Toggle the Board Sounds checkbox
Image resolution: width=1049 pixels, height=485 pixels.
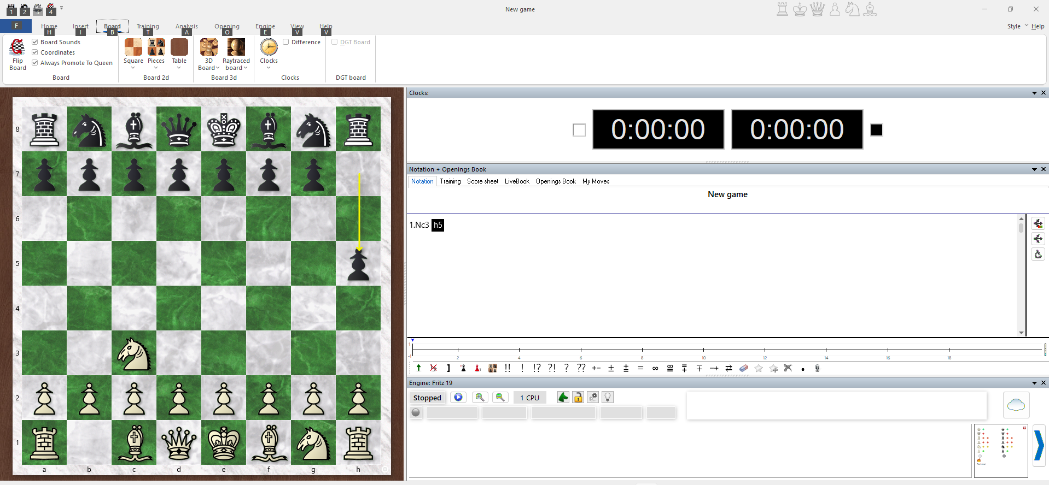click(35, 42)
